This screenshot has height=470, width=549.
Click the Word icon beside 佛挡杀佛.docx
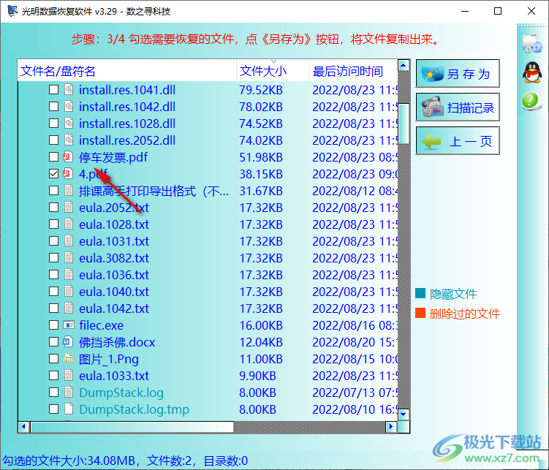tap(68, 341)
